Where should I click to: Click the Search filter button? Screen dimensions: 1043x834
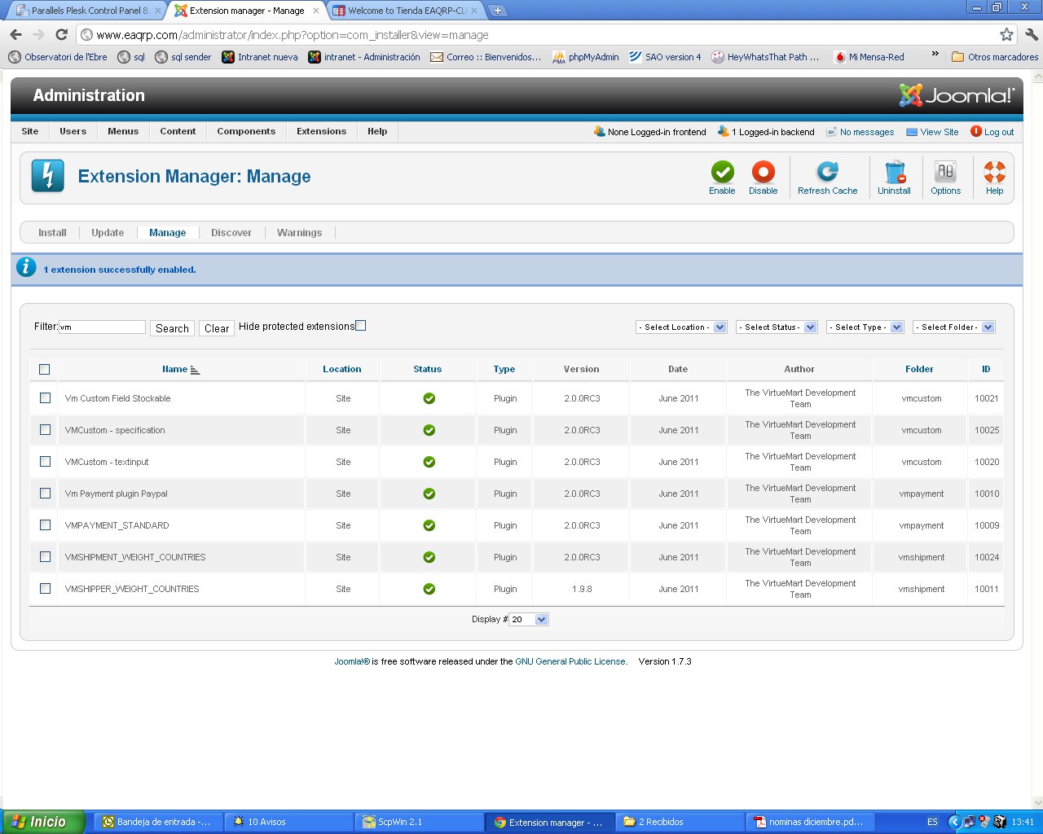coord(172,328)
